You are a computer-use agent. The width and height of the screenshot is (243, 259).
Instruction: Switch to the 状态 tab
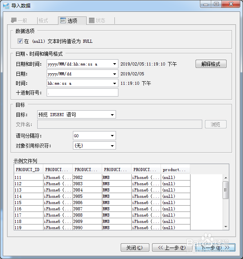[100, 20]
